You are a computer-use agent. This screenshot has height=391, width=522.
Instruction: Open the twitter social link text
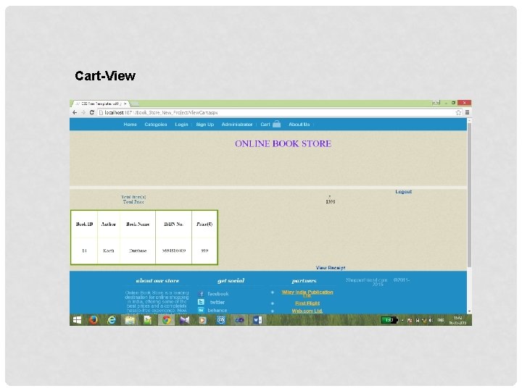point(217,302)
